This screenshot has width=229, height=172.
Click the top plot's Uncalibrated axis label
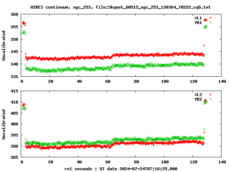4,46
